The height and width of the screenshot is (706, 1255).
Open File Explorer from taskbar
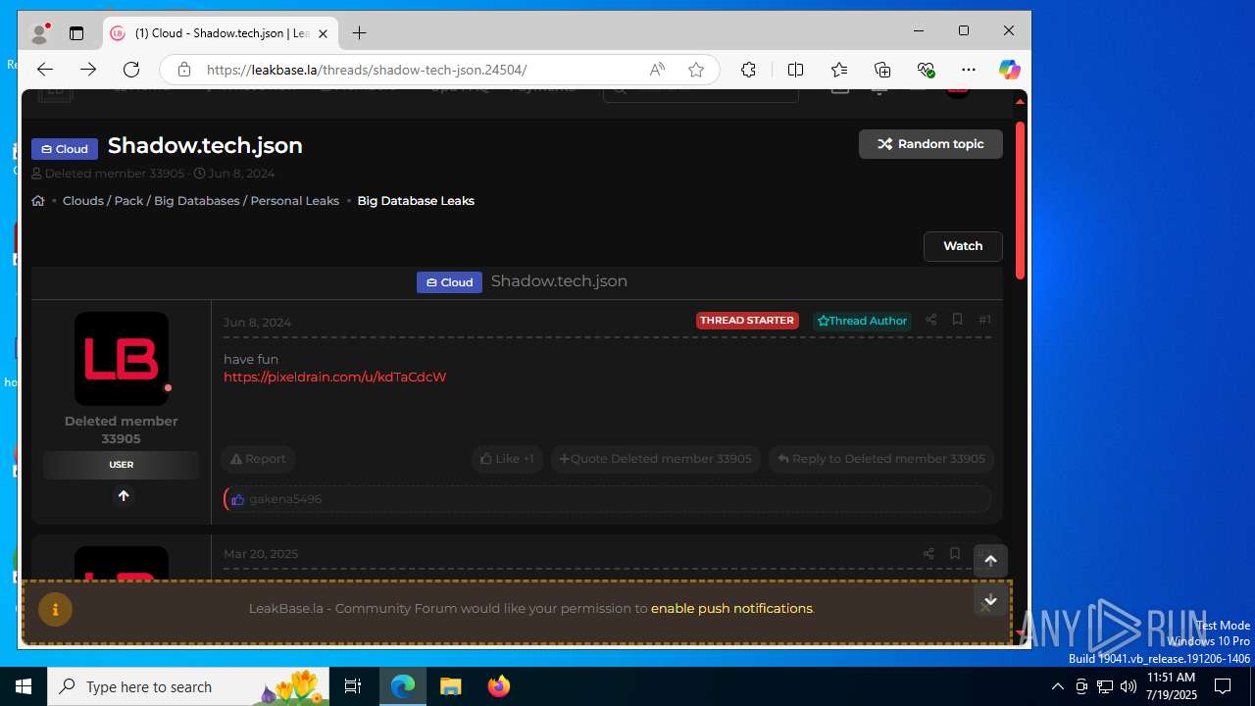(450, 686)
